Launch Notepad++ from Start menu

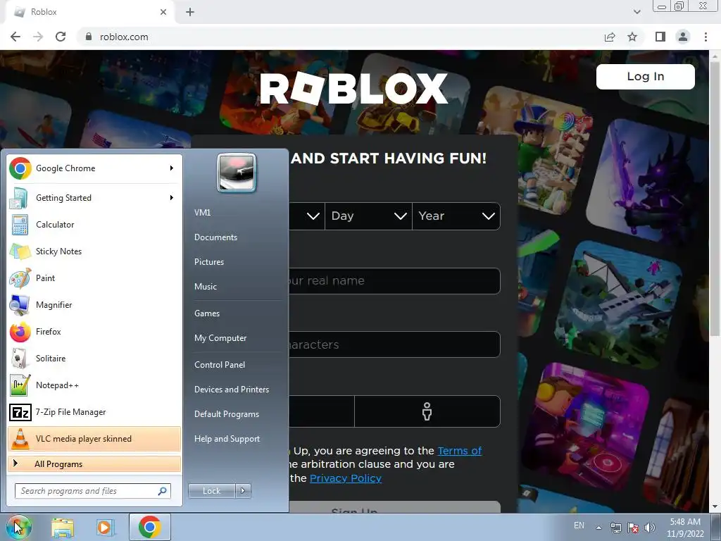pyautogui.click(x=94, y=385)
